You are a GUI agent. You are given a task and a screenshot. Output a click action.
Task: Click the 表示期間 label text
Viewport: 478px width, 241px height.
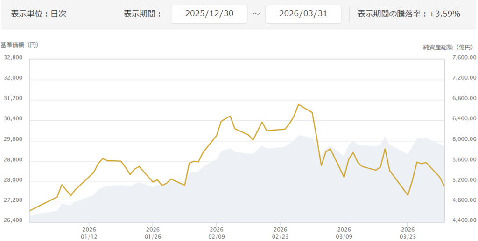[142, 14]
